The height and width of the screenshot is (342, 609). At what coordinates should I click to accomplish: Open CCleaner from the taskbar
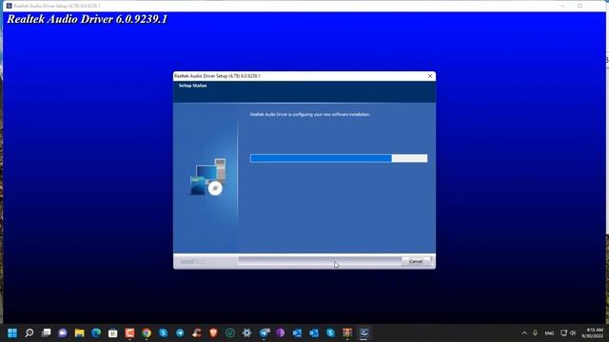click(x=197, y=333)
